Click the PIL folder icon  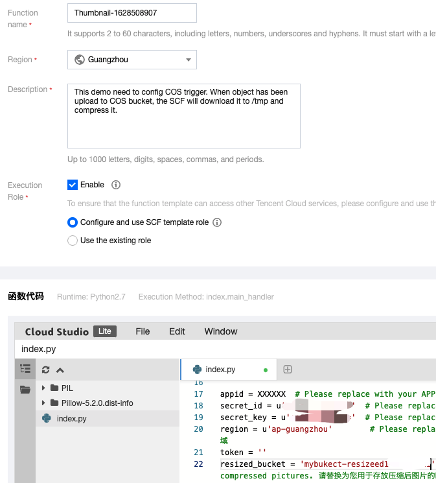tap(54, 388)
